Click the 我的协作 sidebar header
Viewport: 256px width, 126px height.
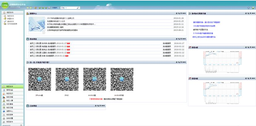click(x=12, y=12)
